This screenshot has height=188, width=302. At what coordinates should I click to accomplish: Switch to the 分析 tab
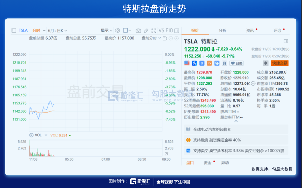[x=222, y=30]
